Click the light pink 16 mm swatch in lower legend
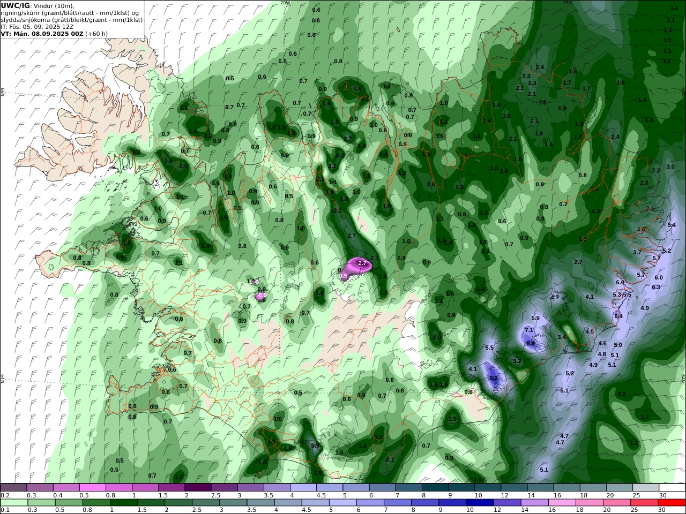 562,502
